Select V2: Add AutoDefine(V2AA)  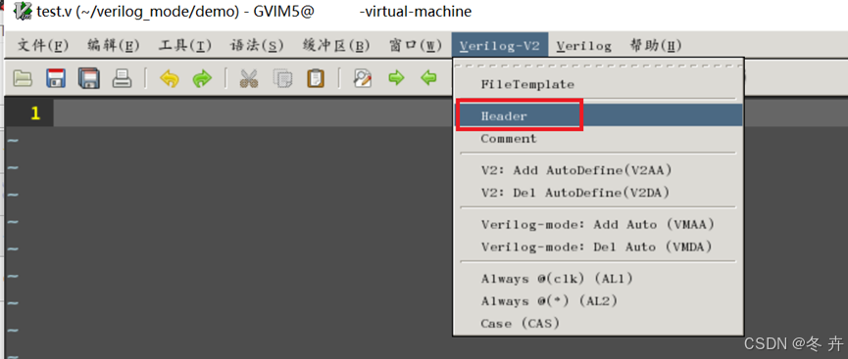coord(599,170)
